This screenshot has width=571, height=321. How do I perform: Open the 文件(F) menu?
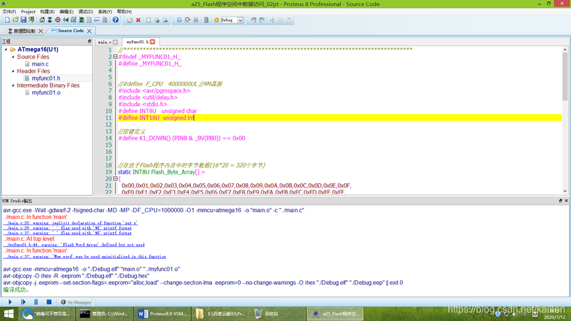(9, 12)
